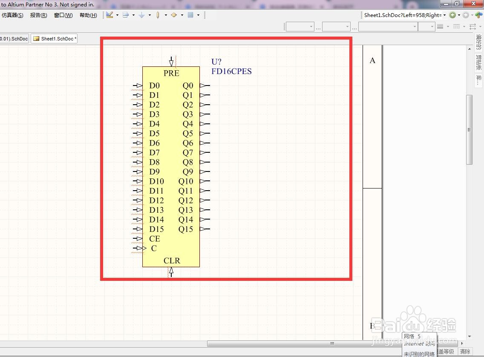Expand the simulation sources dropdown arrow
This screenshot has width=484, height=357.
tap(182, 15)
